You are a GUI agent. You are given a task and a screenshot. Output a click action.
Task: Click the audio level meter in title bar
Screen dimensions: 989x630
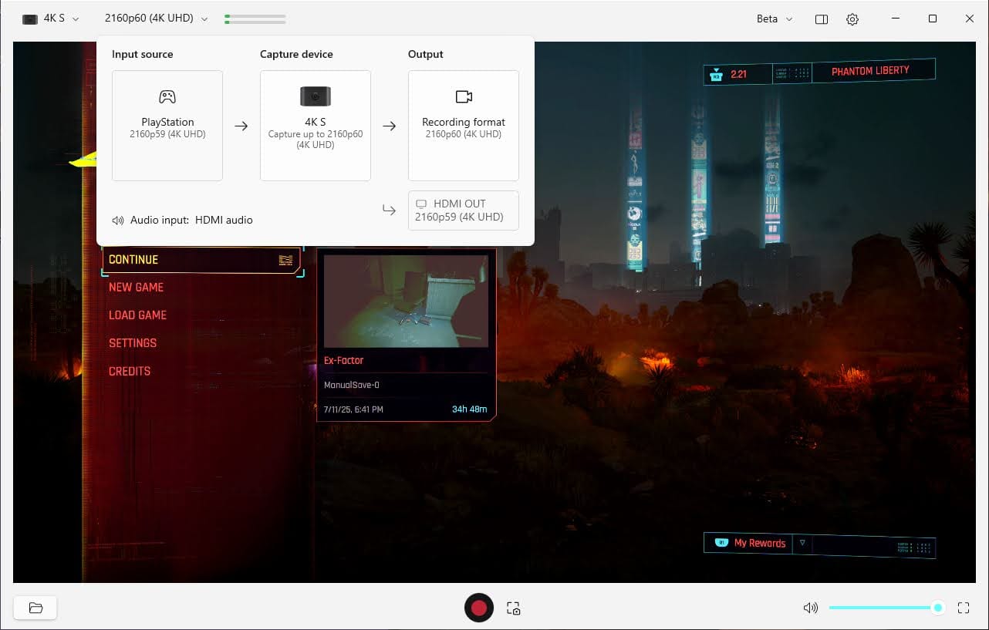point(255,19)
